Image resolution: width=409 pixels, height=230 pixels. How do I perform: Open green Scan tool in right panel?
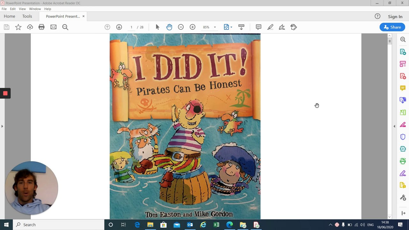pyautogui.click(x=403, y=161)
